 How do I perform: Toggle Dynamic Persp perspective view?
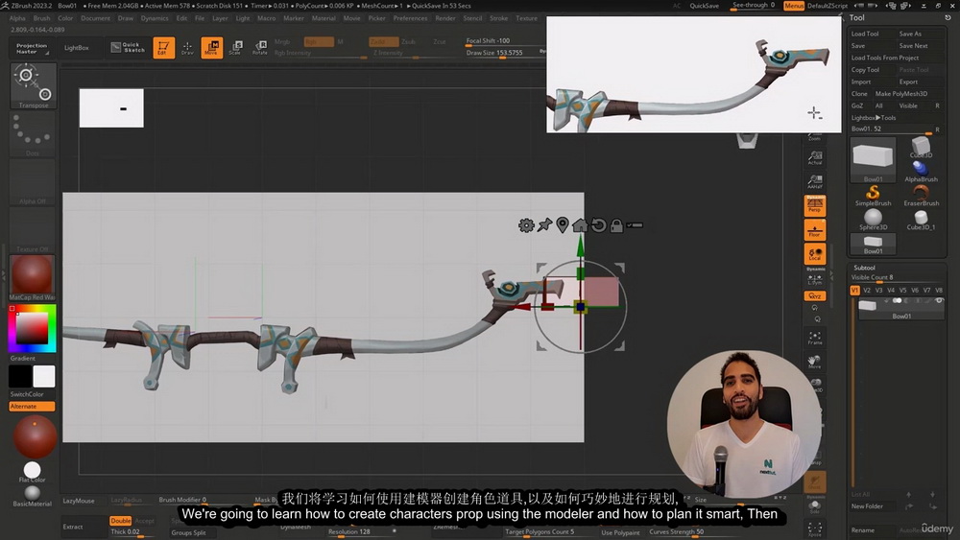(815, 205)
